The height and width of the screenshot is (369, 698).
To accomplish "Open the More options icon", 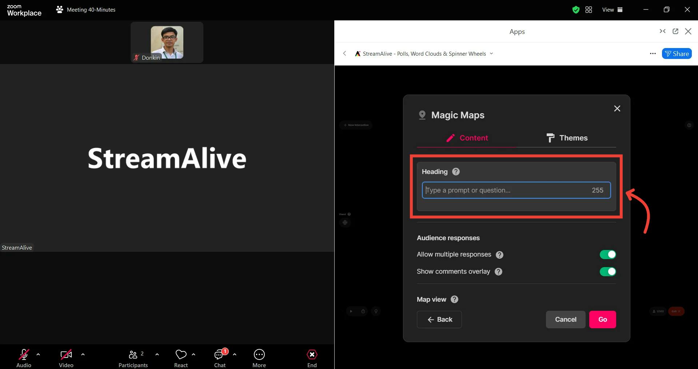I will [x=259, y=354].
